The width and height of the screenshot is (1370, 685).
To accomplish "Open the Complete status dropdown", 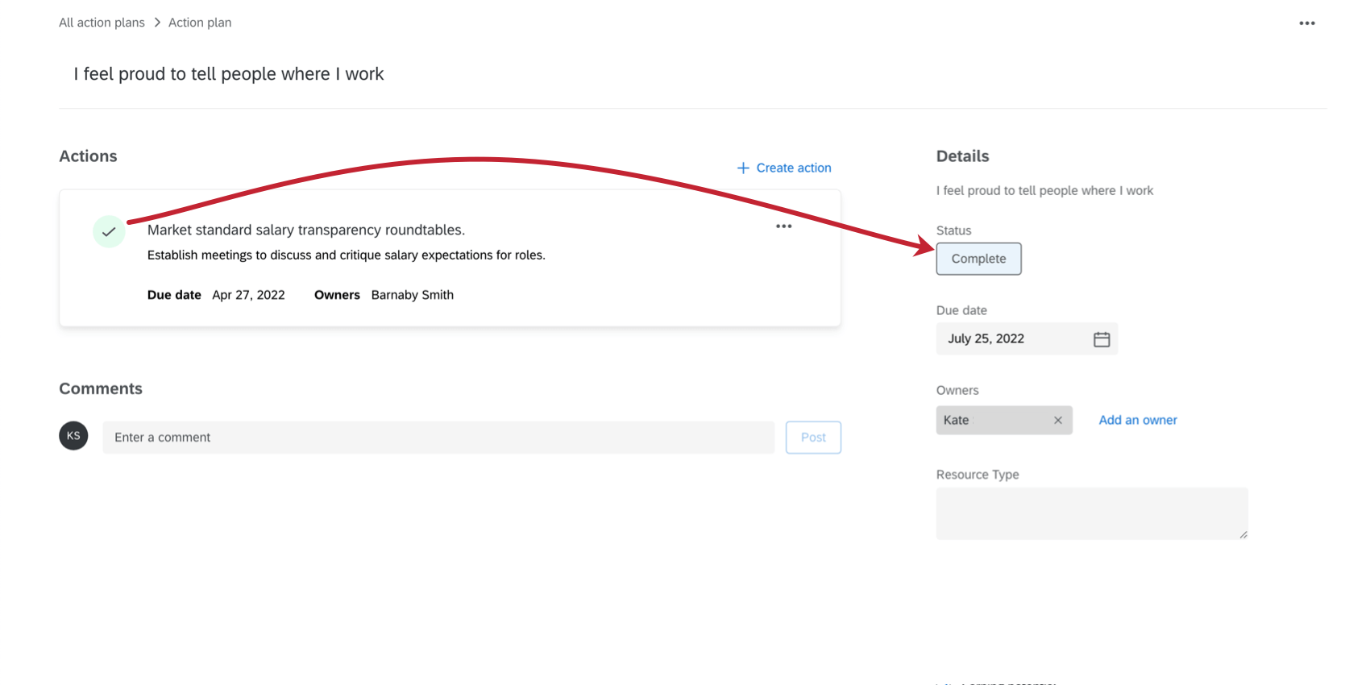I will point(978,259).
